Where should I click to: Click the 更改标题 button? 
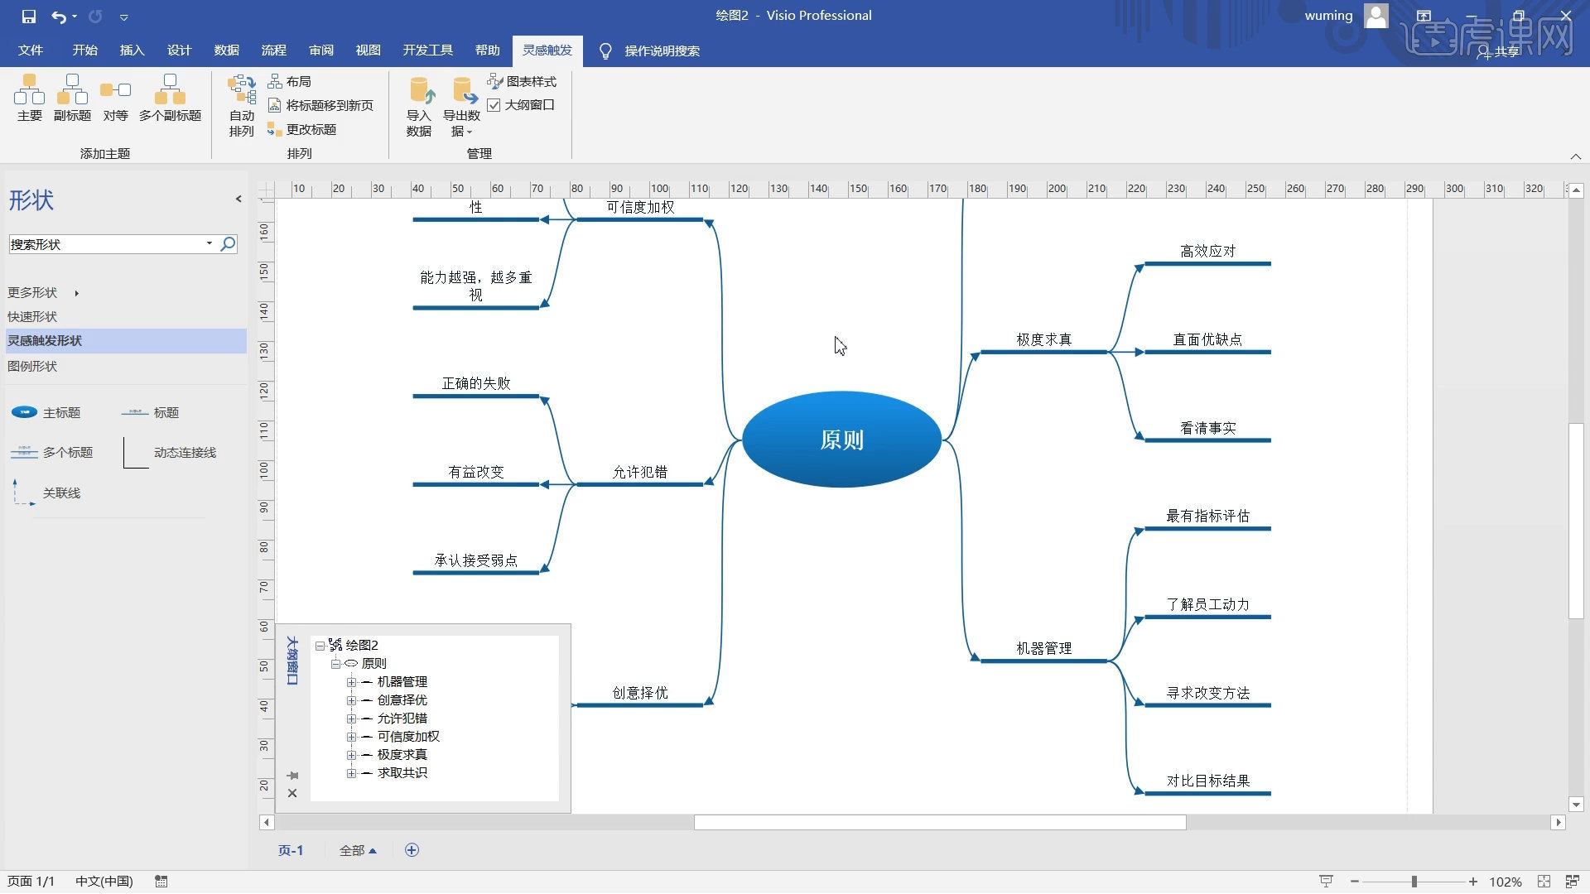pyautogui.click(x=311, y=129)
